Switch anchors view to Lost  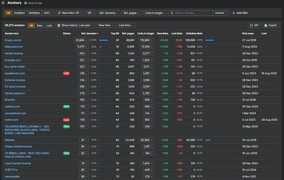[49, 26]
